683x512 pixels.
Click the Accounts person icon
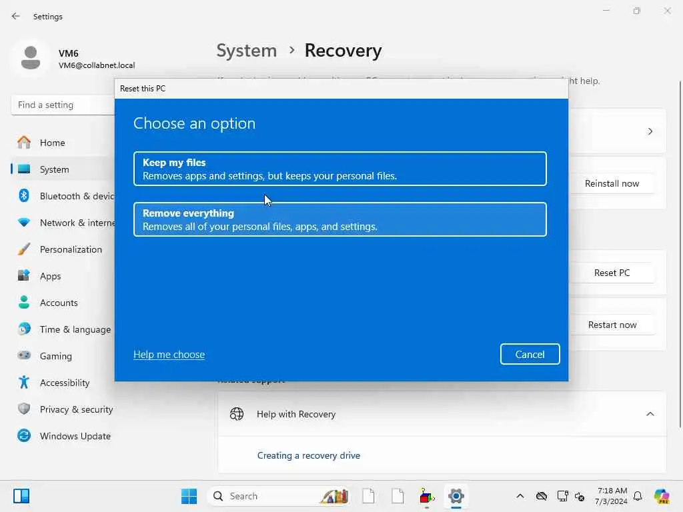point(24,302)
